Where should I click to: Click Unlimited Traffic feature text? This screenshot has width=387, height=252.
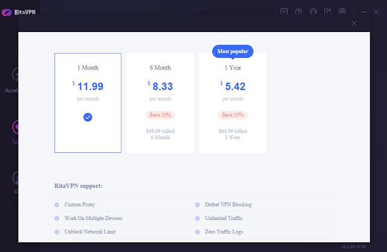224,218
